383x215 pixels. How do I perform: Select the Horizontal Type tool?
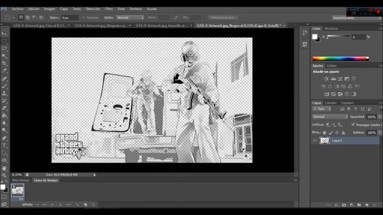click(x=4, y=146)
